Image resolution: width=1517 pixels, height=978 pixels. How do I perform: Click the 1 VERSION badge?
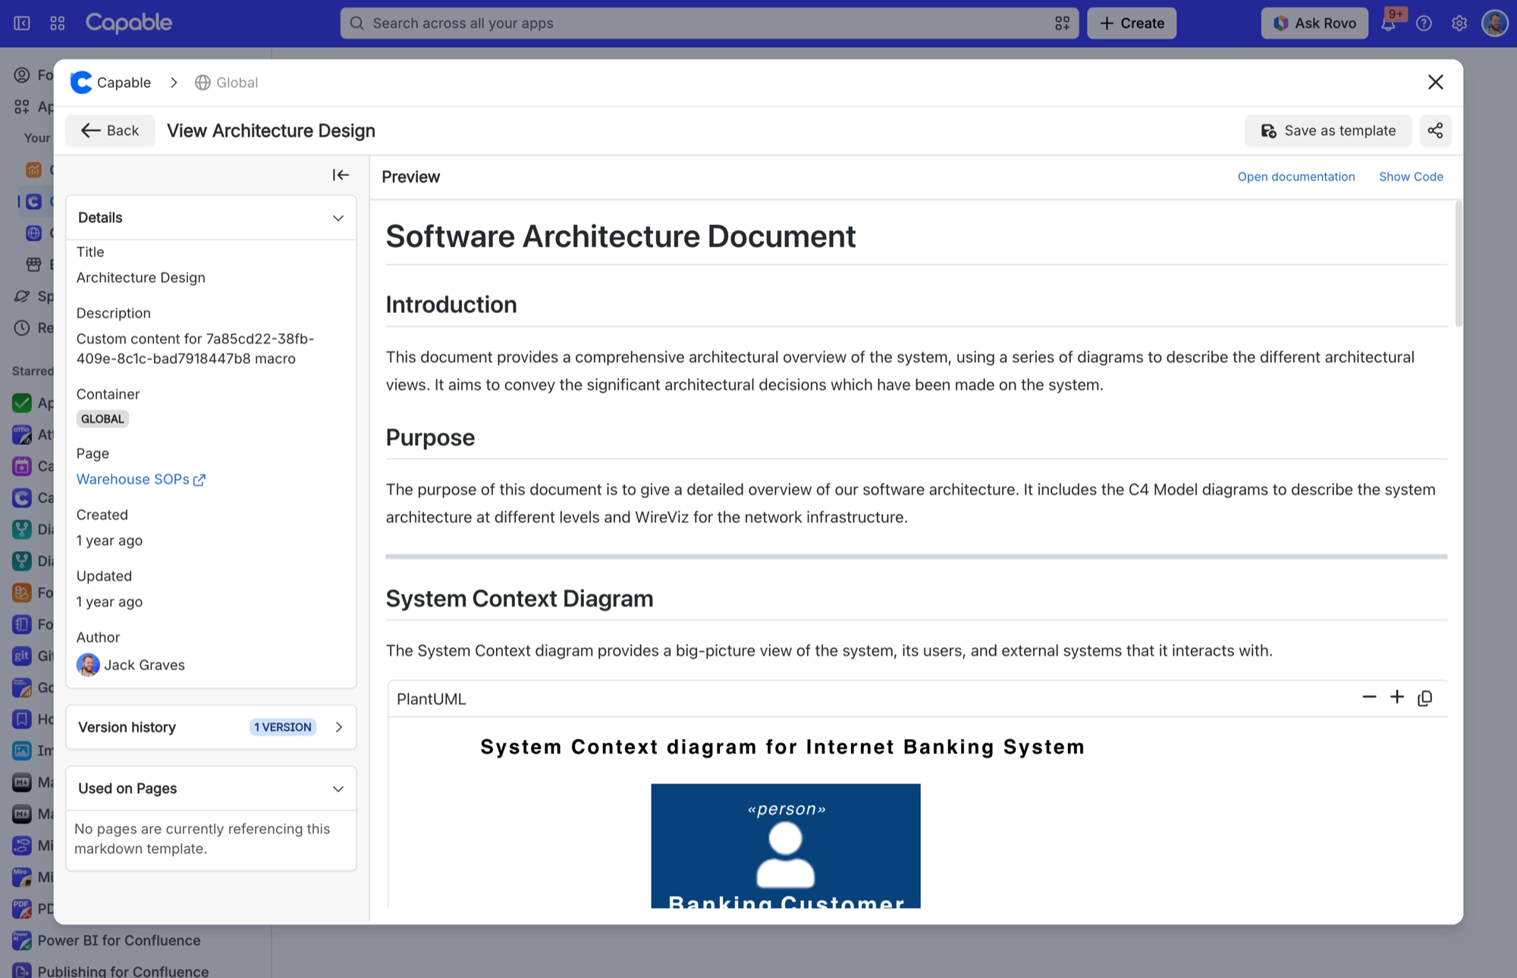(x=282, y=727)
